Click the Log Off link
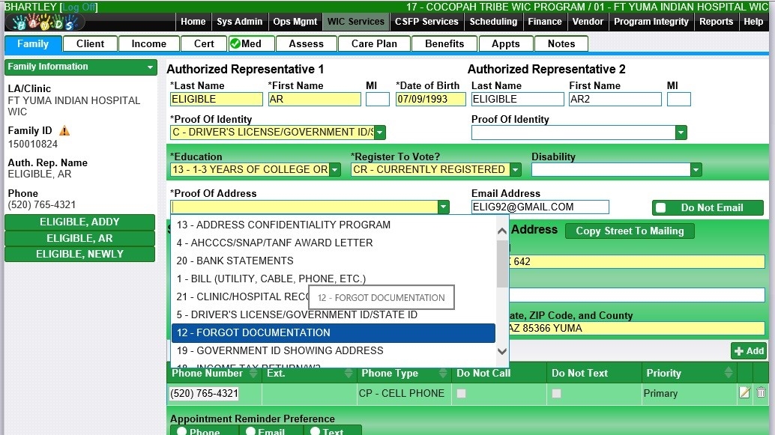 click(x=79, y=7)
